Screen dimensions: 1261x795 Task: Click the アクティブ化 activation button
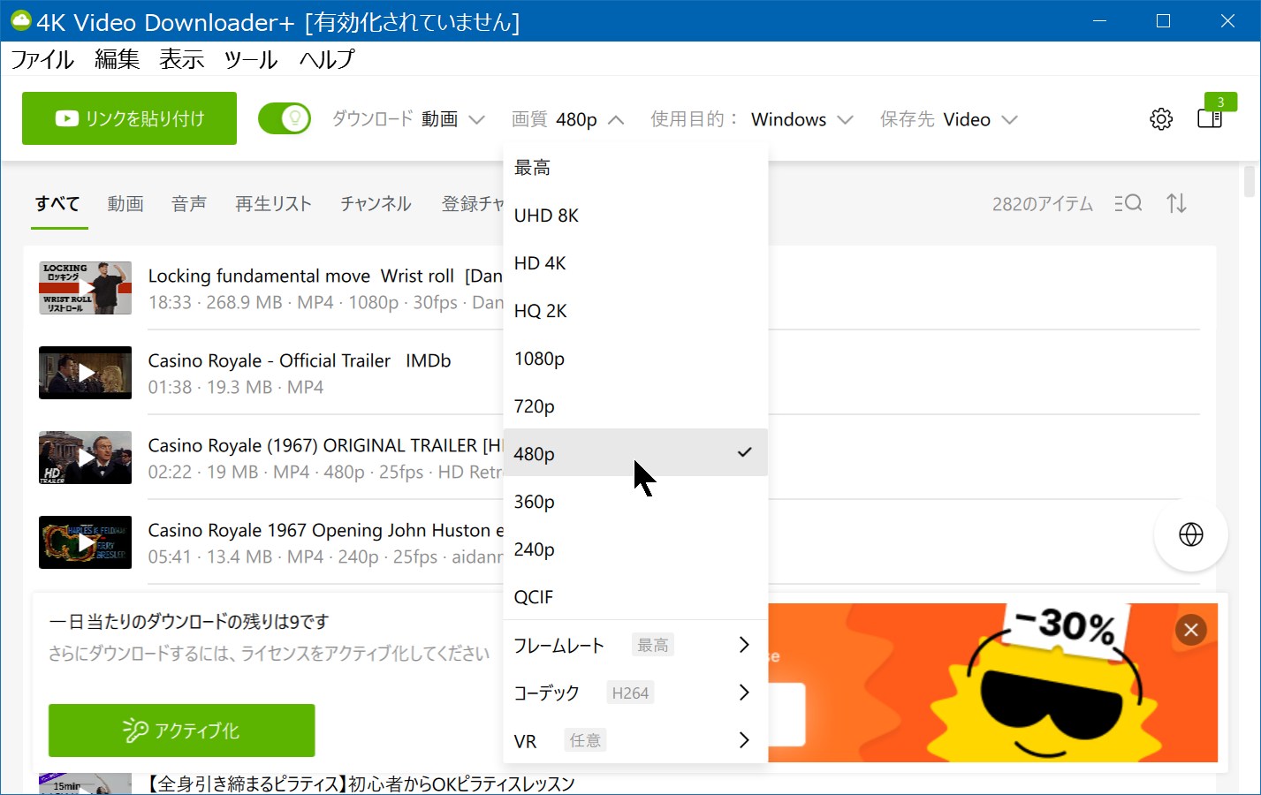pyautogui.click(x=181, y=731)
